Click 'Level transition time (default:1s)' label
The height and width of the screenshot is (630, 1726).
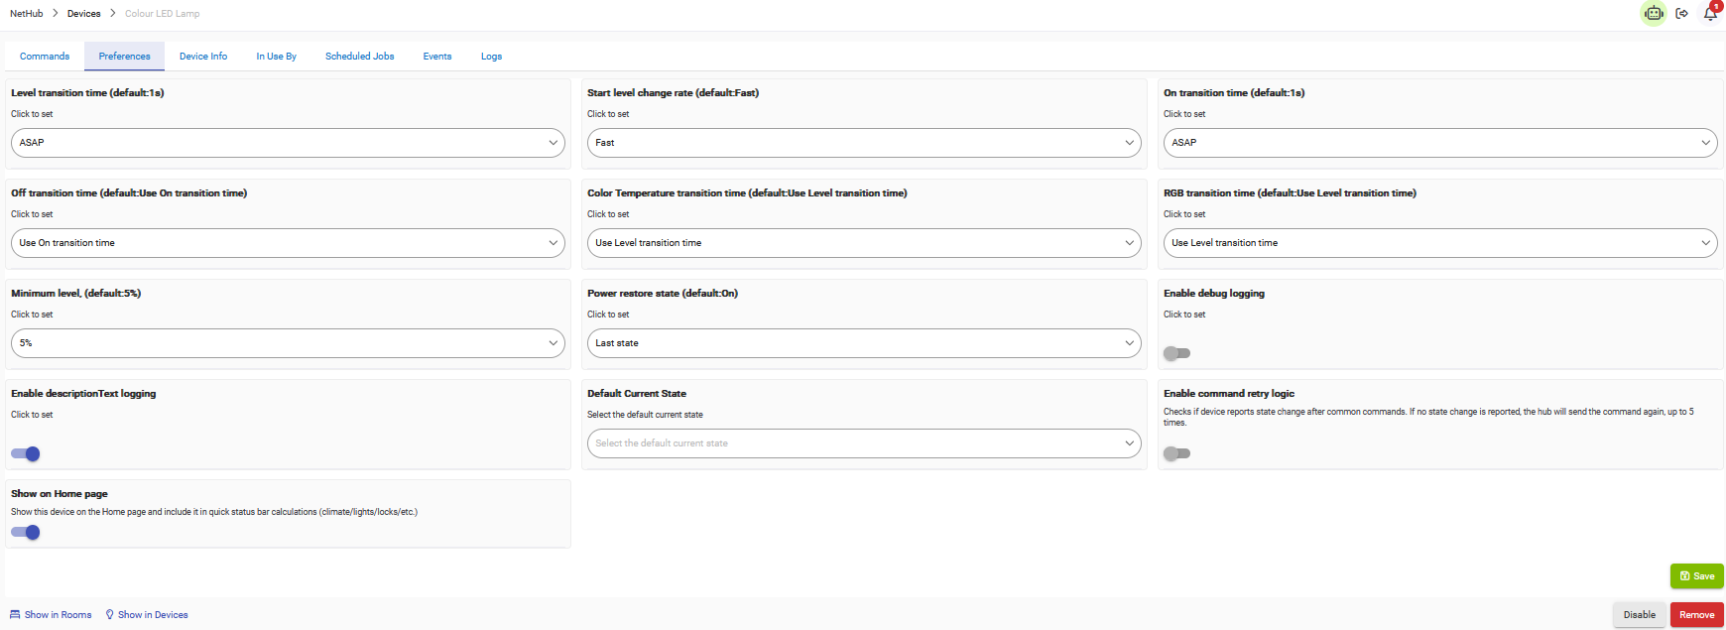tap(87, 93)
